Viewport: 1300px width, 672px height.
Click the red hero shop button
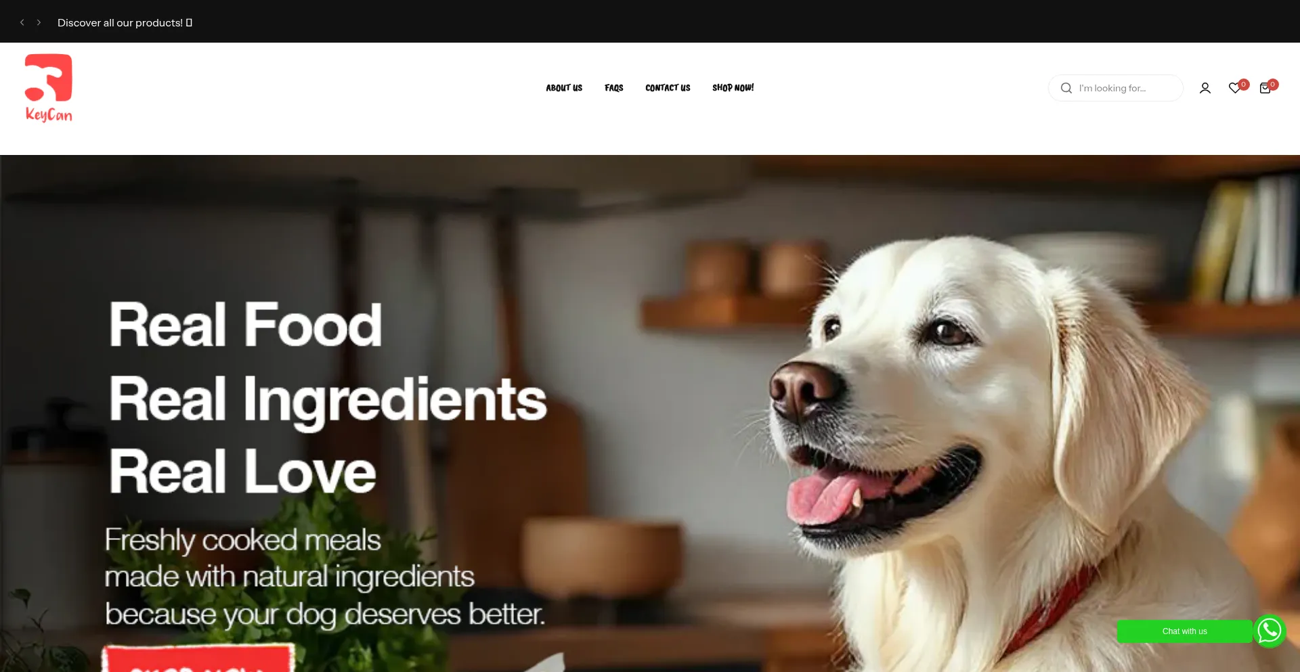[198, 658]
